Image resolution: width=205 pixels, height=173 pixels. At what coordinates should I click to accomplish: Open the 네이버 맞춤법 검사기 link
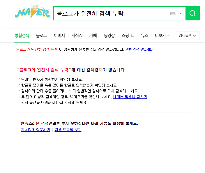(x=130, y=97)
